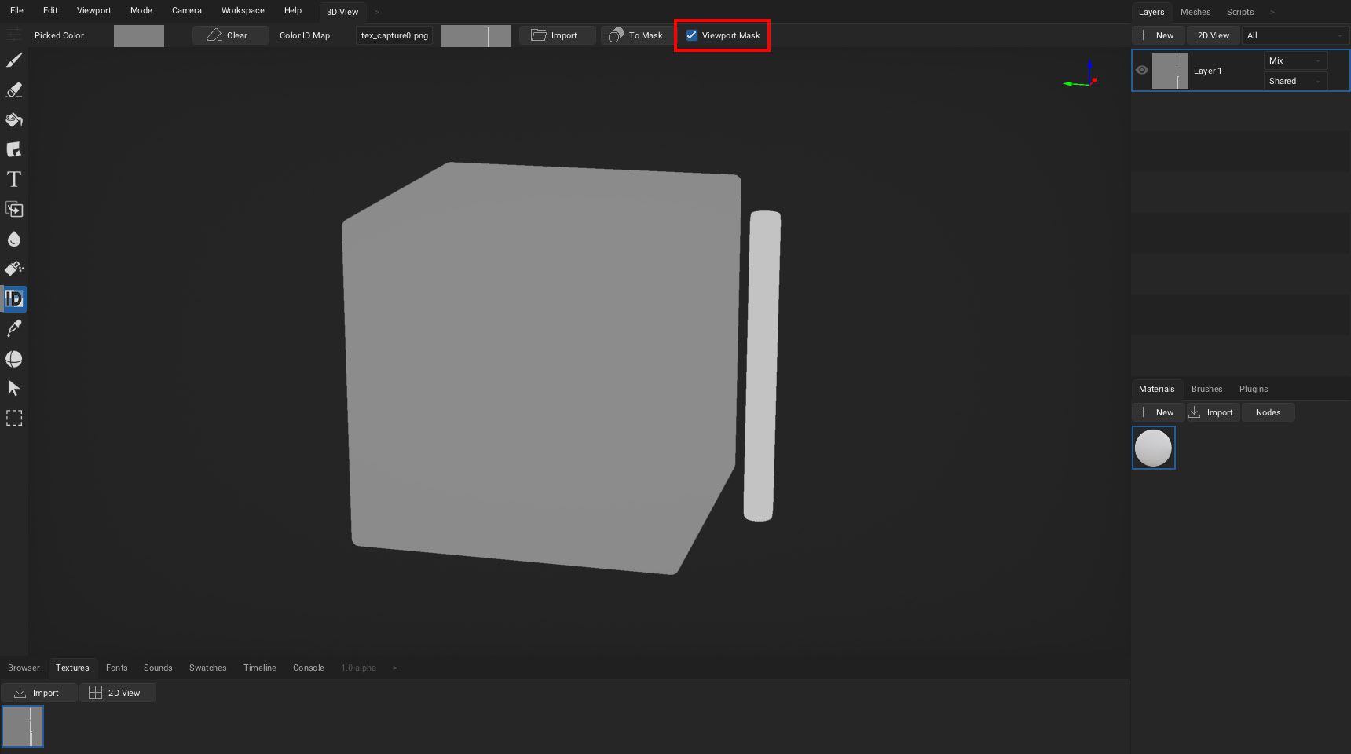Switch to the Scripts tab
The height and width of the screenshot is (754, 1351).
1240,12
